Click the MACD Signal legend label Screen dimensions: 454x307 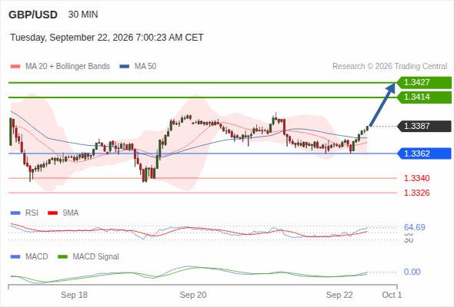click(x=95, y=257)
